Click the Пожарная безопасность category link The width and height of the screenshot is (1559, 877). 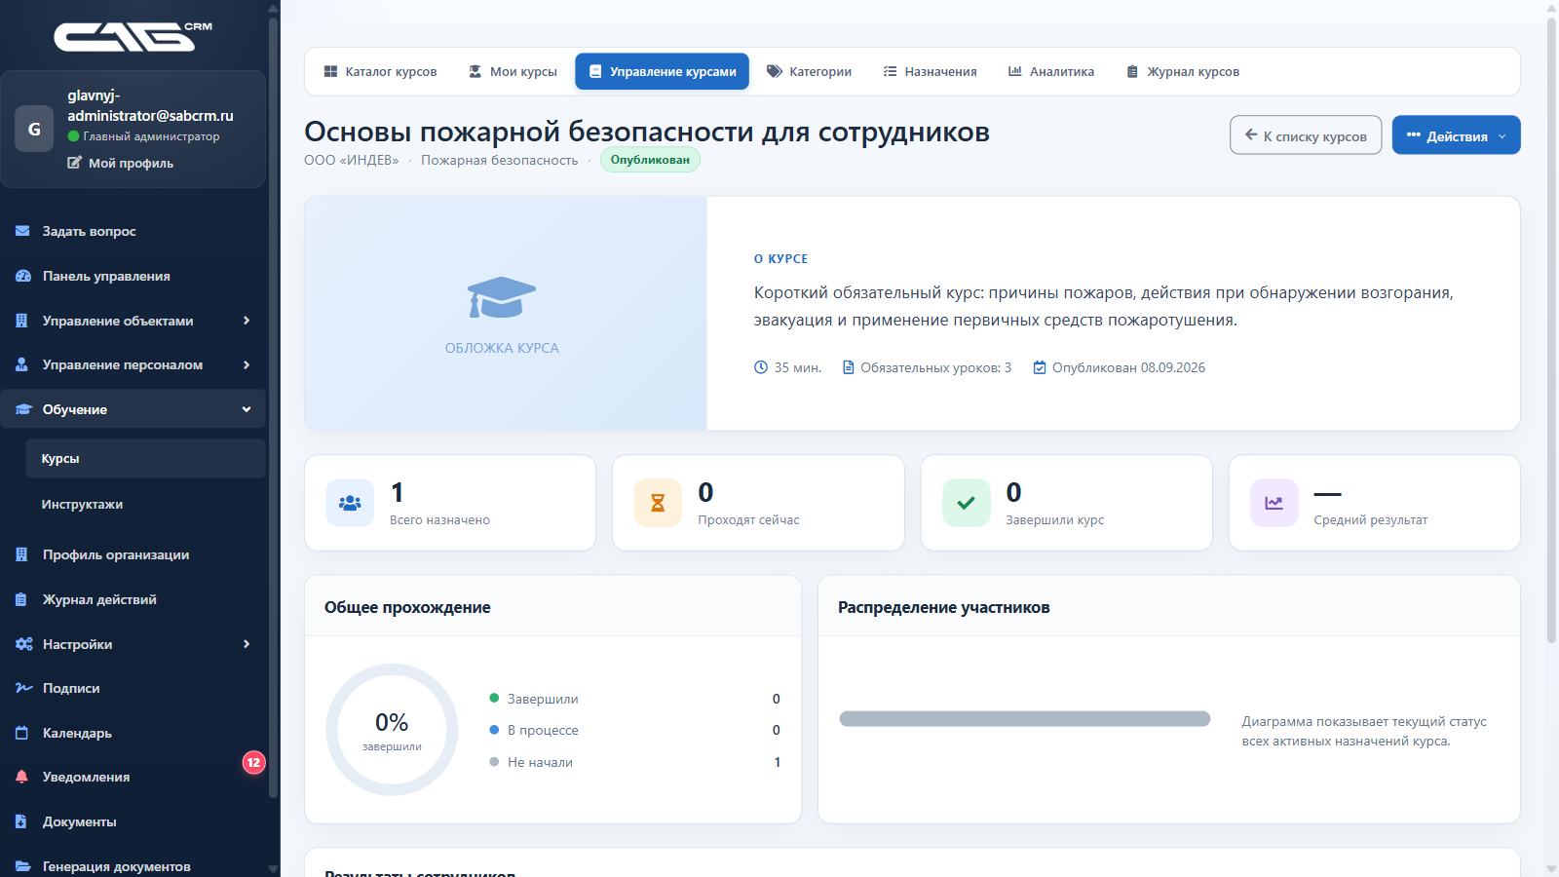pos(499,160)
